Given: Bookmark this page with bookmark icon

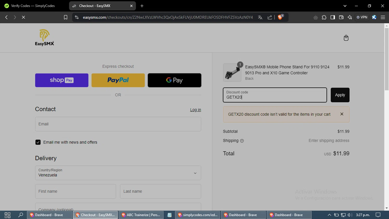Looking at the screenshot, I should 66,17.
